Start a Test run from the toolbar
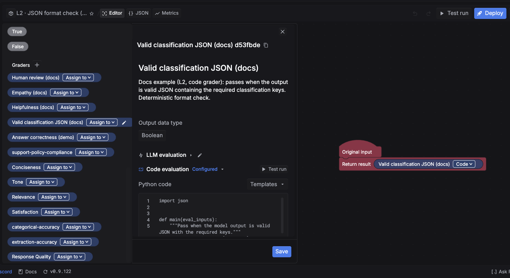Viewport: 510px width, 278px height. coord(454,13)
